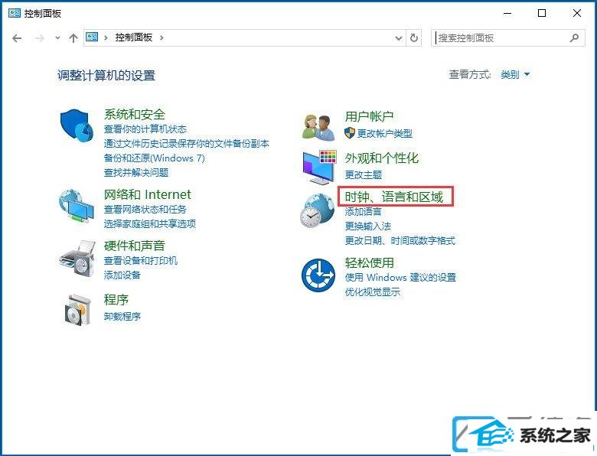Click the 添加语言 link
This screenshot has height=456, width=597.
[364, 211]
